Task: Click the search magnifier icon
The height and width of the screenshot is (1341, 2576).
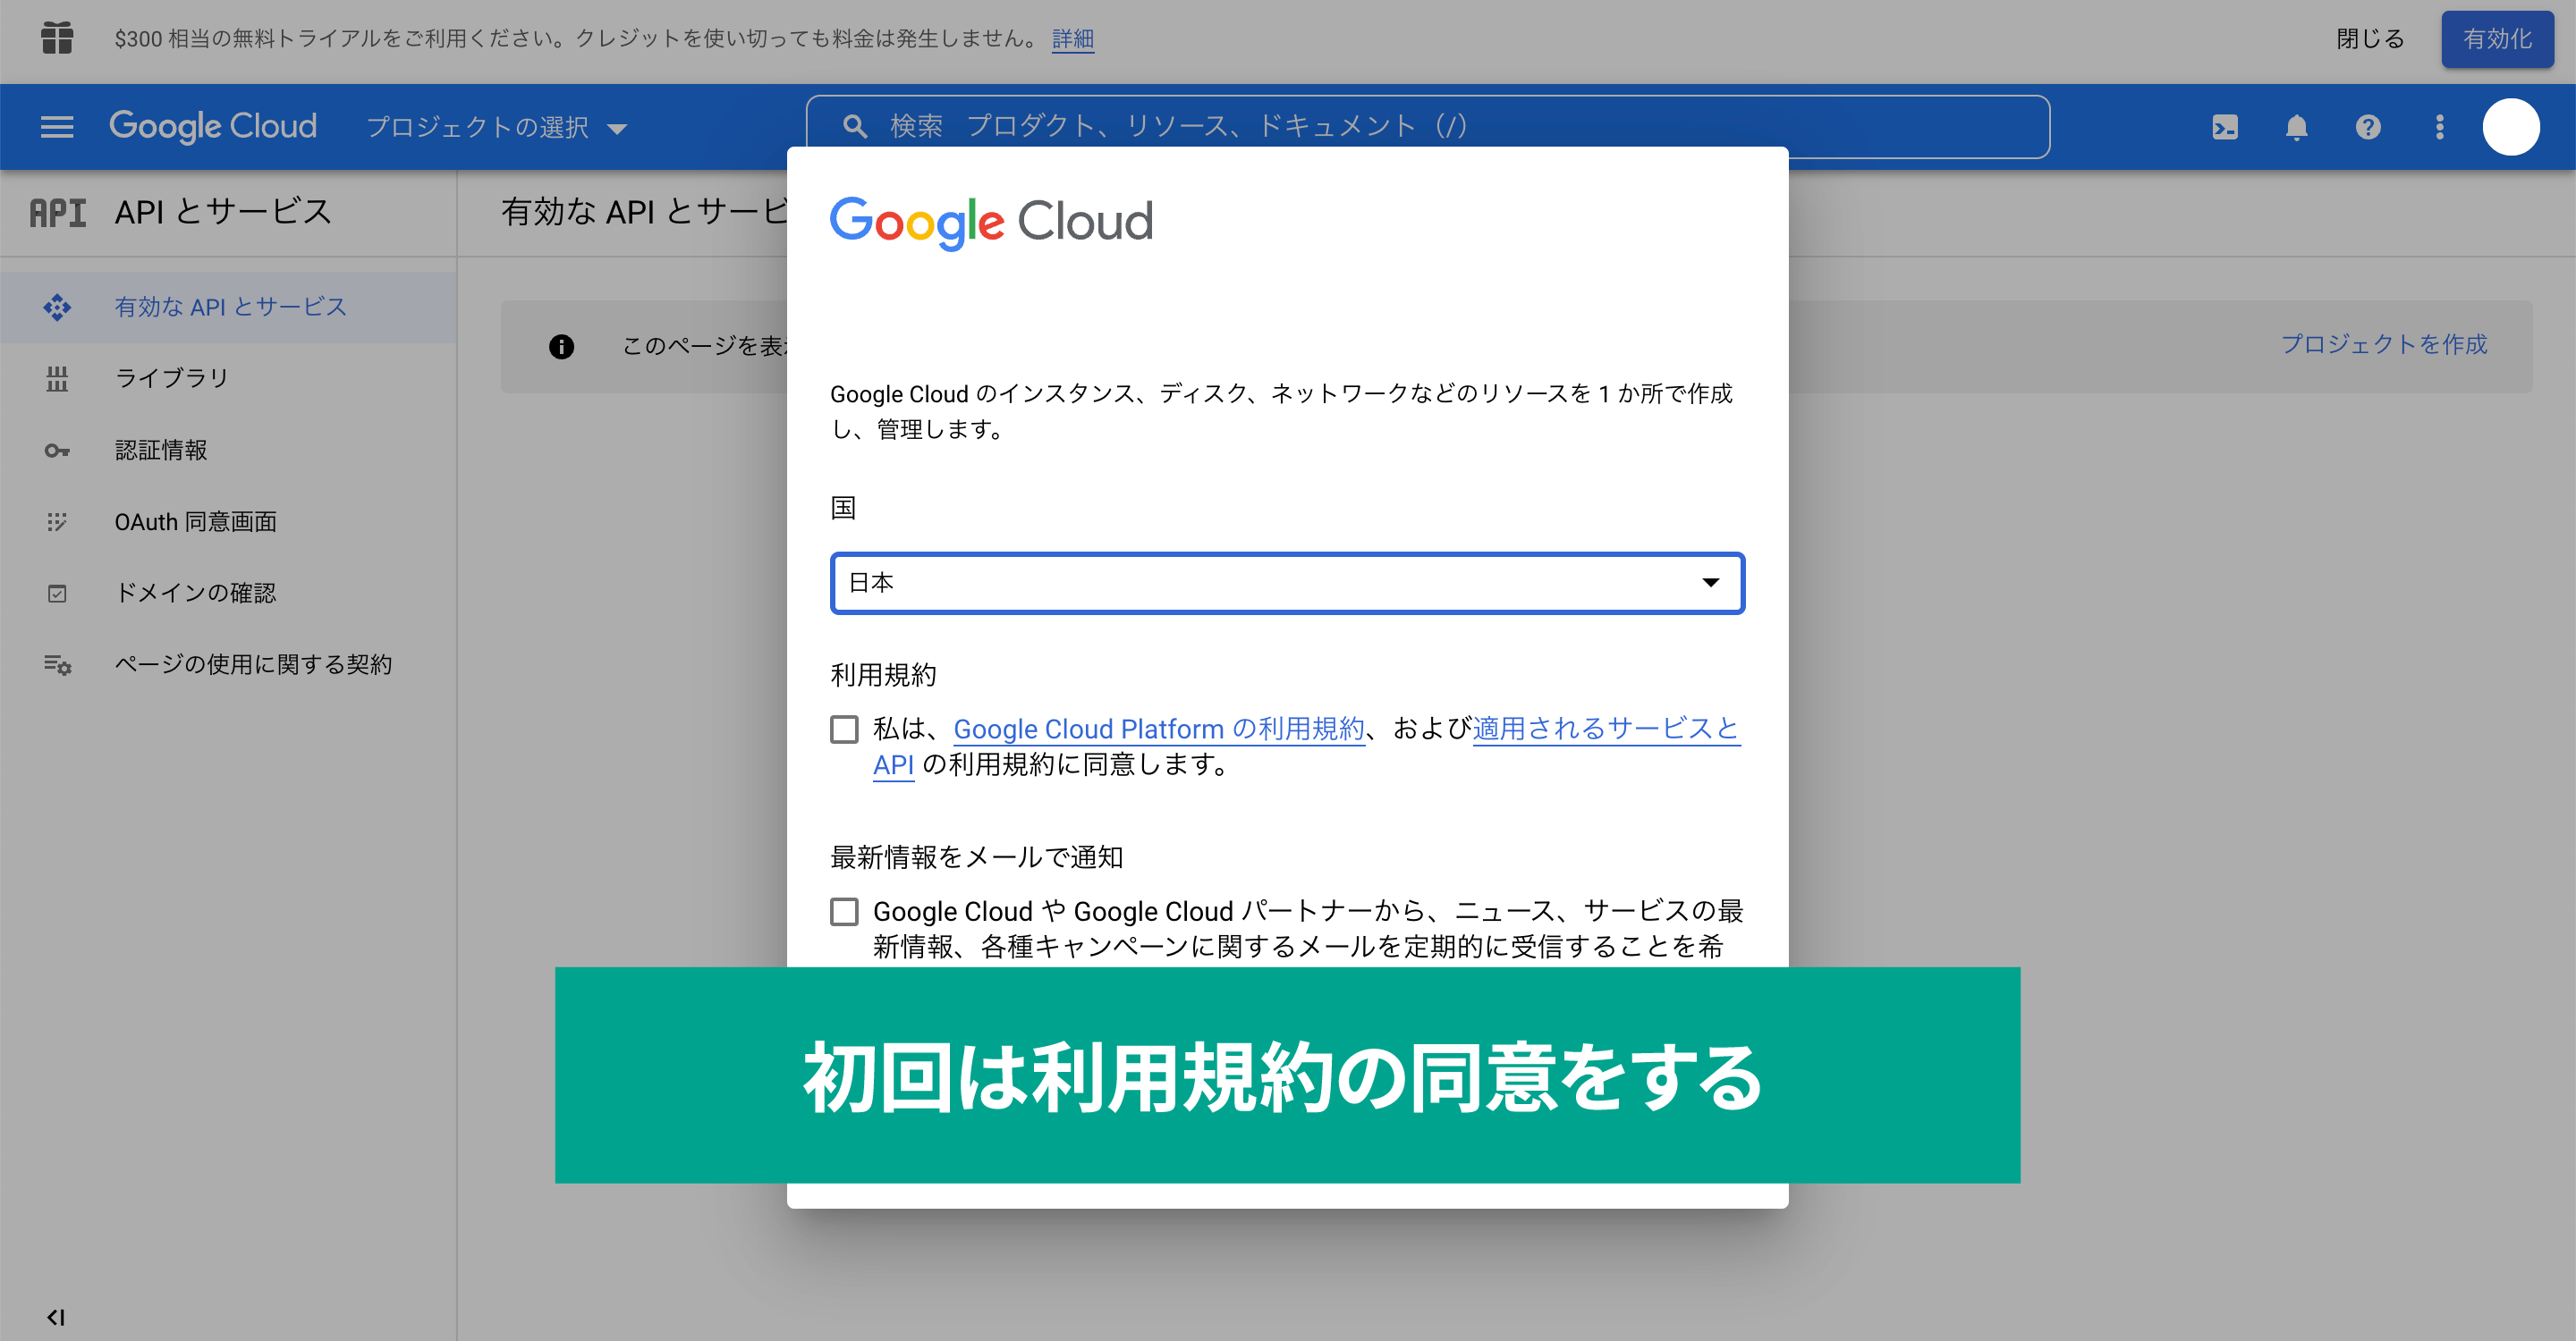Action: (854, 126)
